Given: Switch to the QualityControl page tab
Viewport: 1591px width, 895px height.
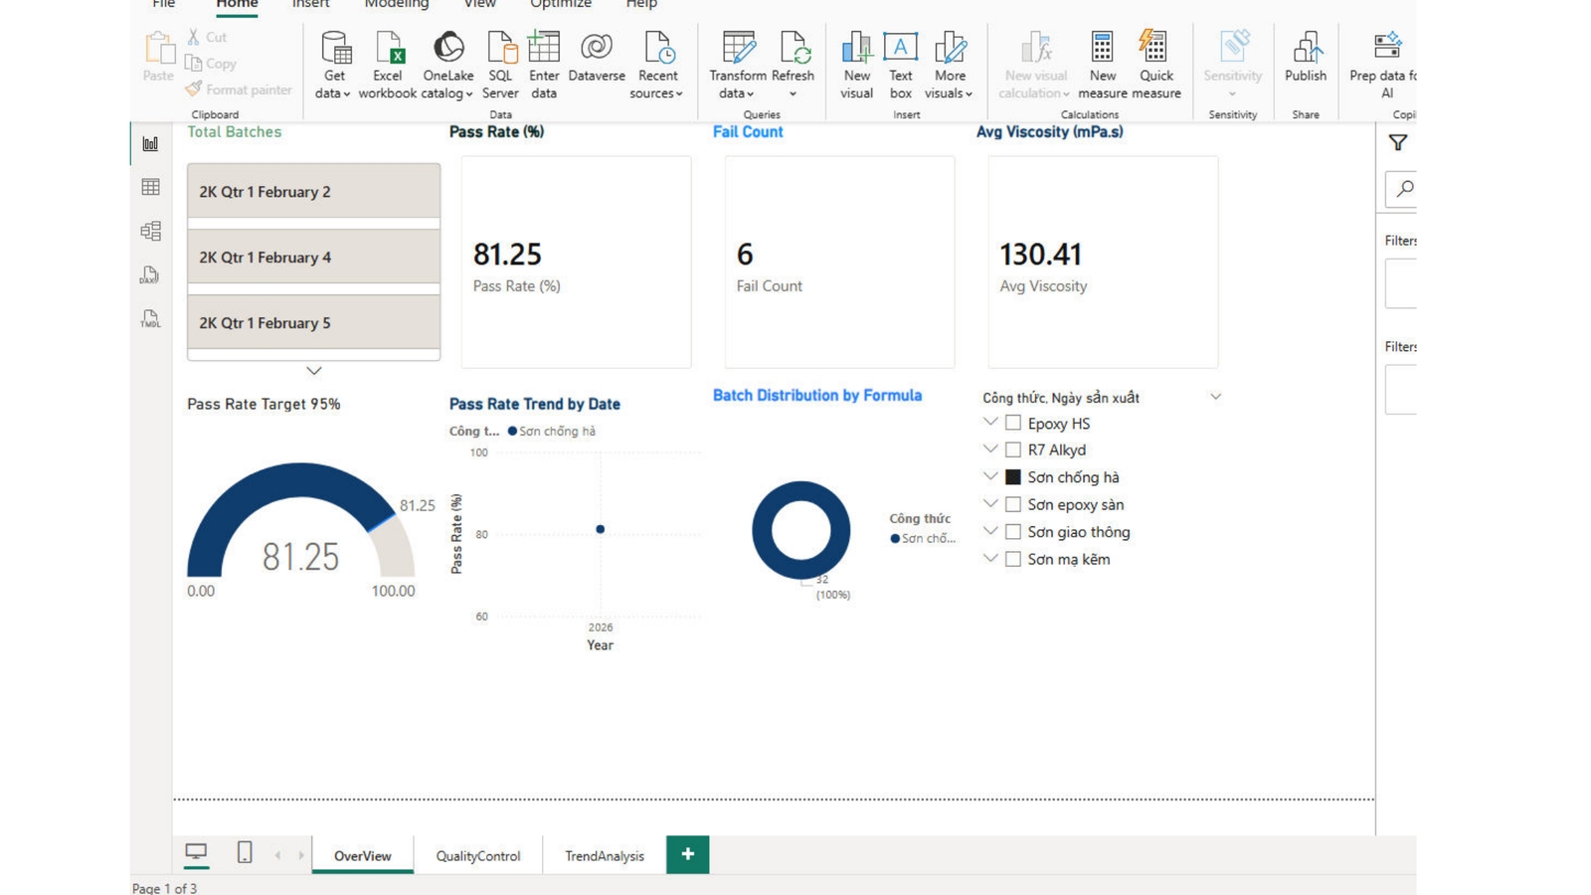Looking at the screenshot, I should [478, 855].
